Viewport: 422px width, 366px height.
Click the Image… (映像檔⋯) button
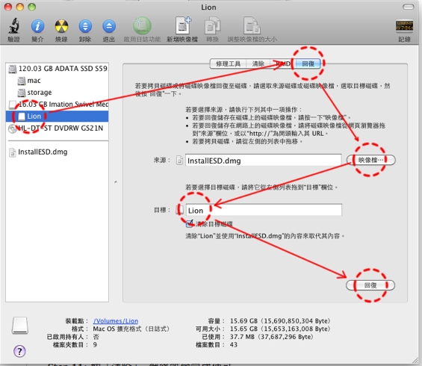[x=370, y=160]
